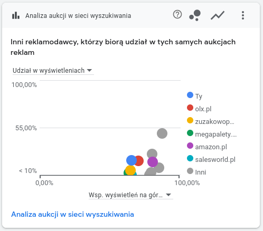This screenshot has width=263, height=231.
Task: Click the yellow zuzakowop bubble in chart
Action: pyautogui.click(x=130, y=170)
